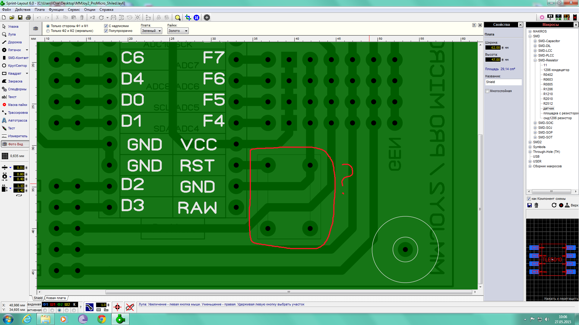The image size is (579, 325).
Task: Open the Действия menu
Action: 23,10
